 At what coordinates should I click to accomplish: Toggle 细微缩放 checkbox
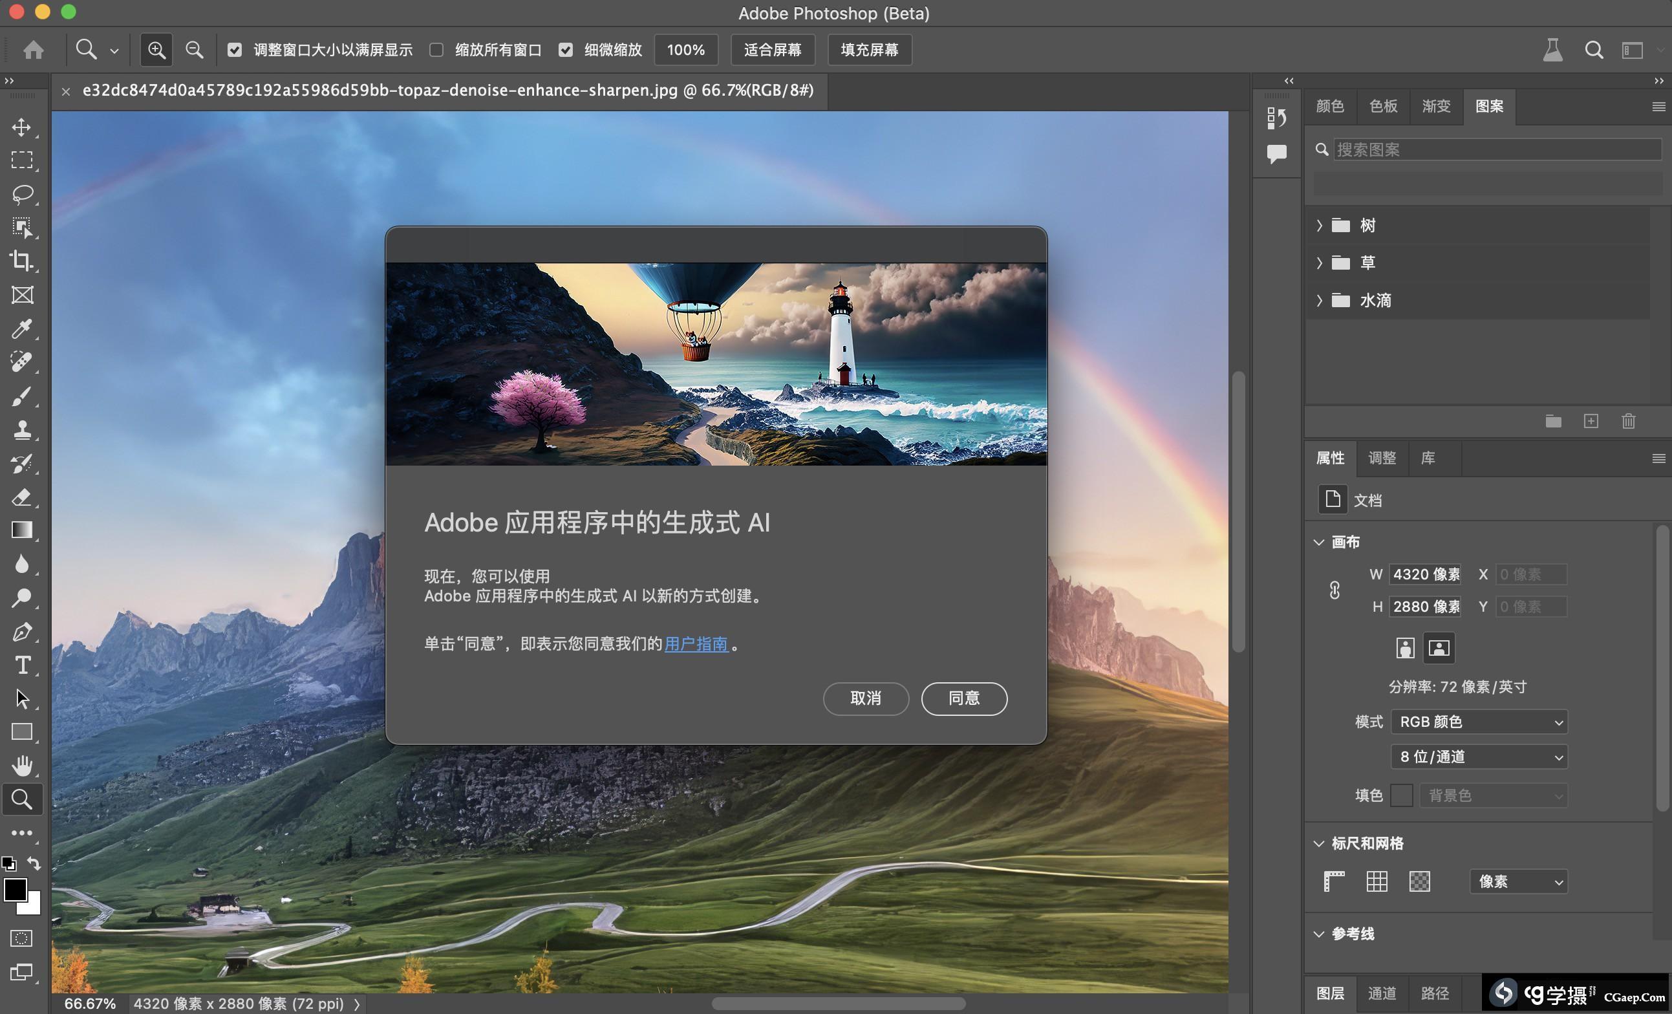click(x=566, y=50)
